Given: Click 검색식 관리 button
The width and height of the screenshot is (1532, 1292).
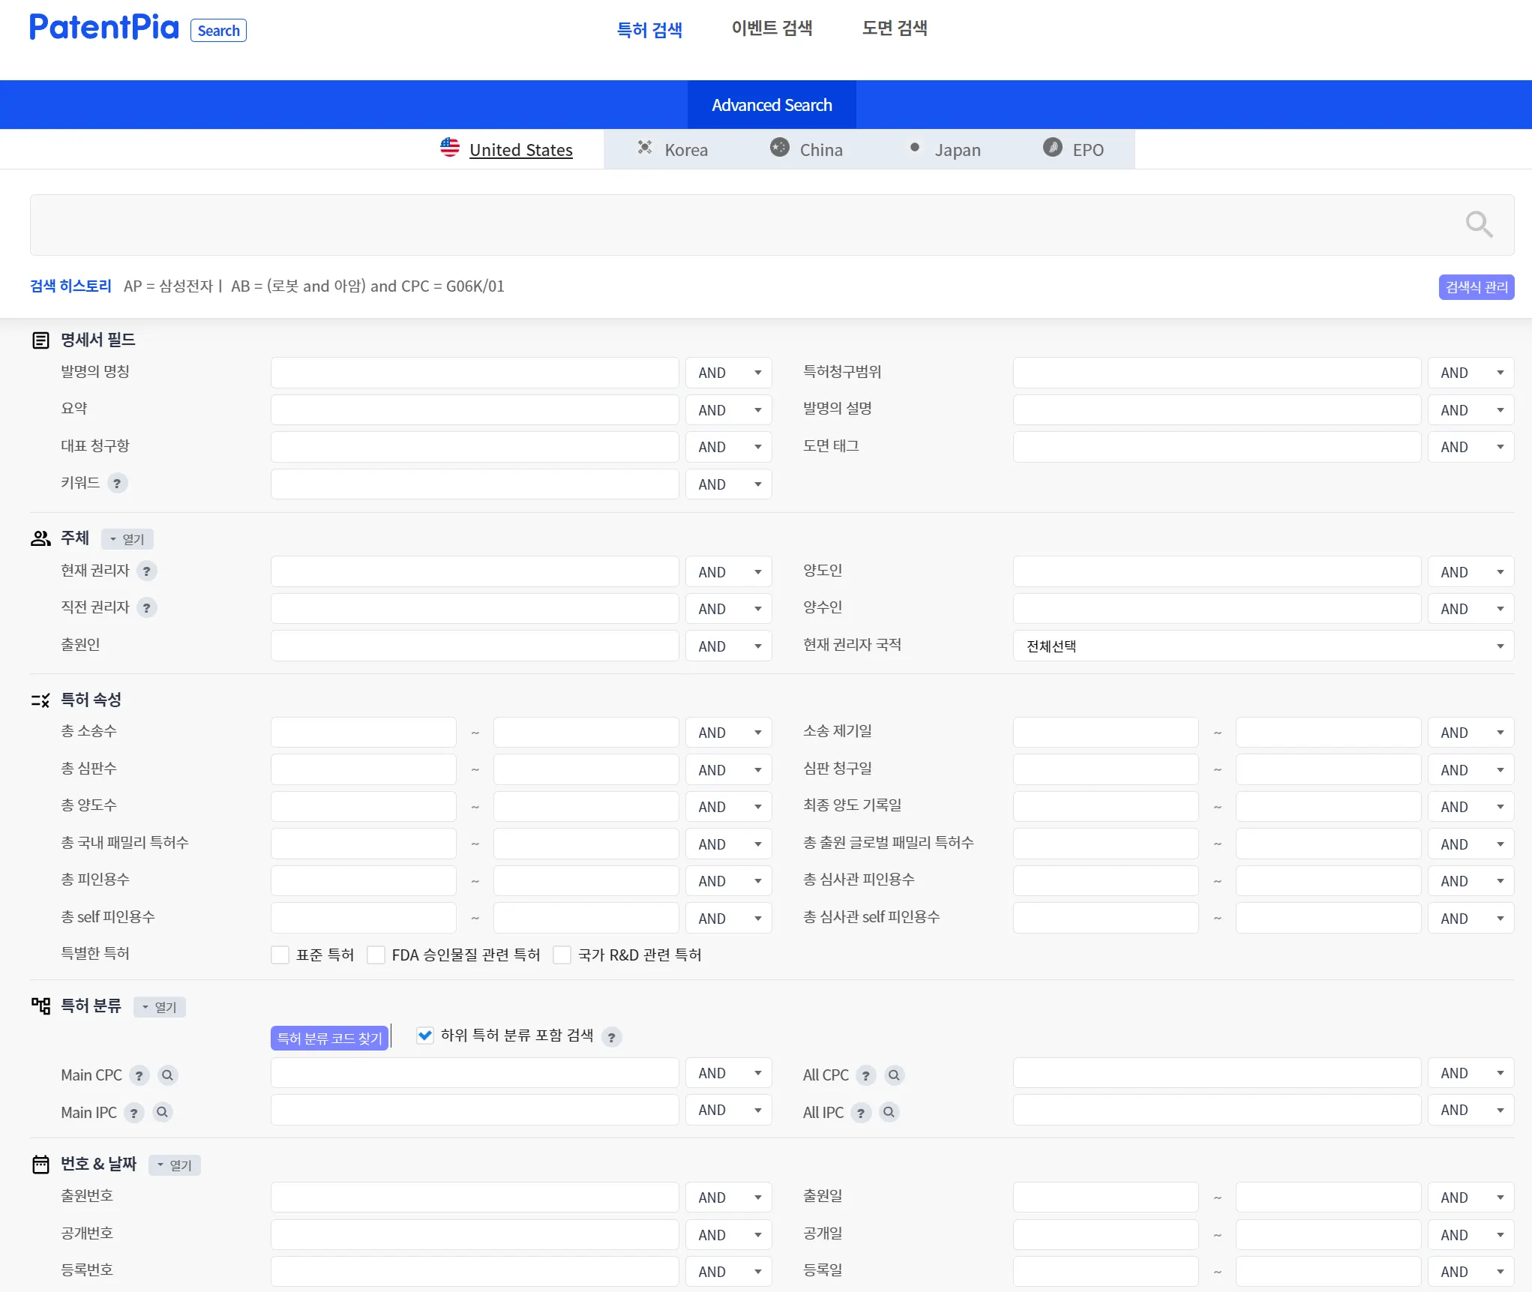Looking at the screenshot, I should click(x=1476, y=287).
